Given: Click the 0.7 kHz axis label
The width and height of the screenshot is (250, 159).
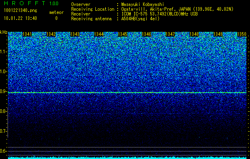Looking at the screenshot, I should tap(3, 131).
